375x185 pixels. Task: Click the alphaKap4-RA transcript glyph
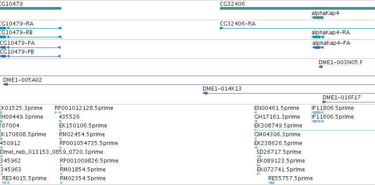click(318, 37)
